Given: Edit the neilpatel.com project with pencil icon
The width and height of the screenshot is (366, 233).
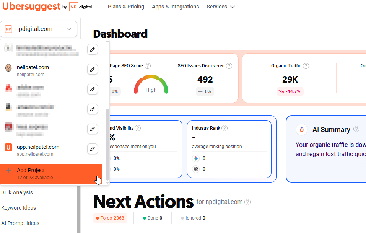Looking at the screenshot, I should click(x=93, y=69).
